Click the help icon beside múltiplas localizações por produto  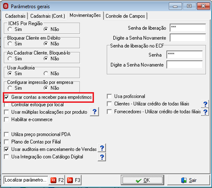tap(94, 112)
